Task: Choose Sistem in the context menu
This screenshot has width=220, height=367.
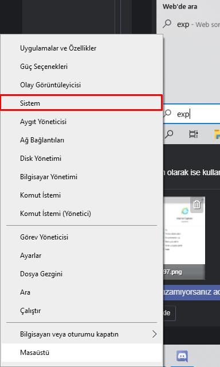Action: click(81, 103)
